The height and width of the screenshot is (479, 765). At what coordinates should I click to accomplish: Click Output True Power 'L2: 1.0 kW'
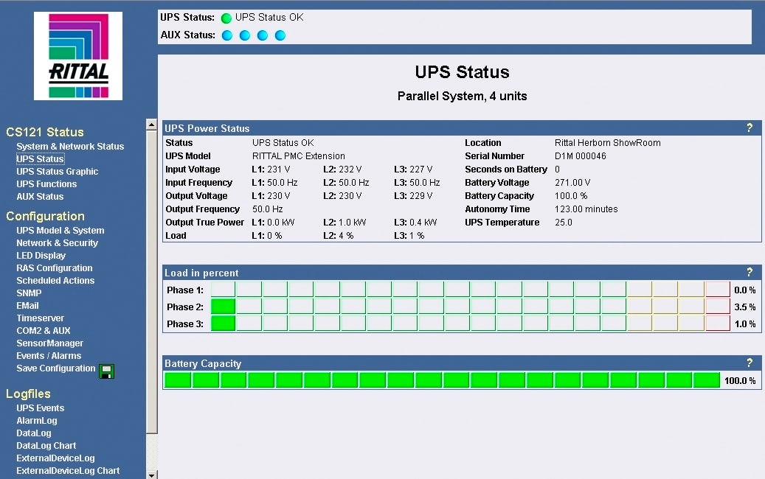coord(345,223)
